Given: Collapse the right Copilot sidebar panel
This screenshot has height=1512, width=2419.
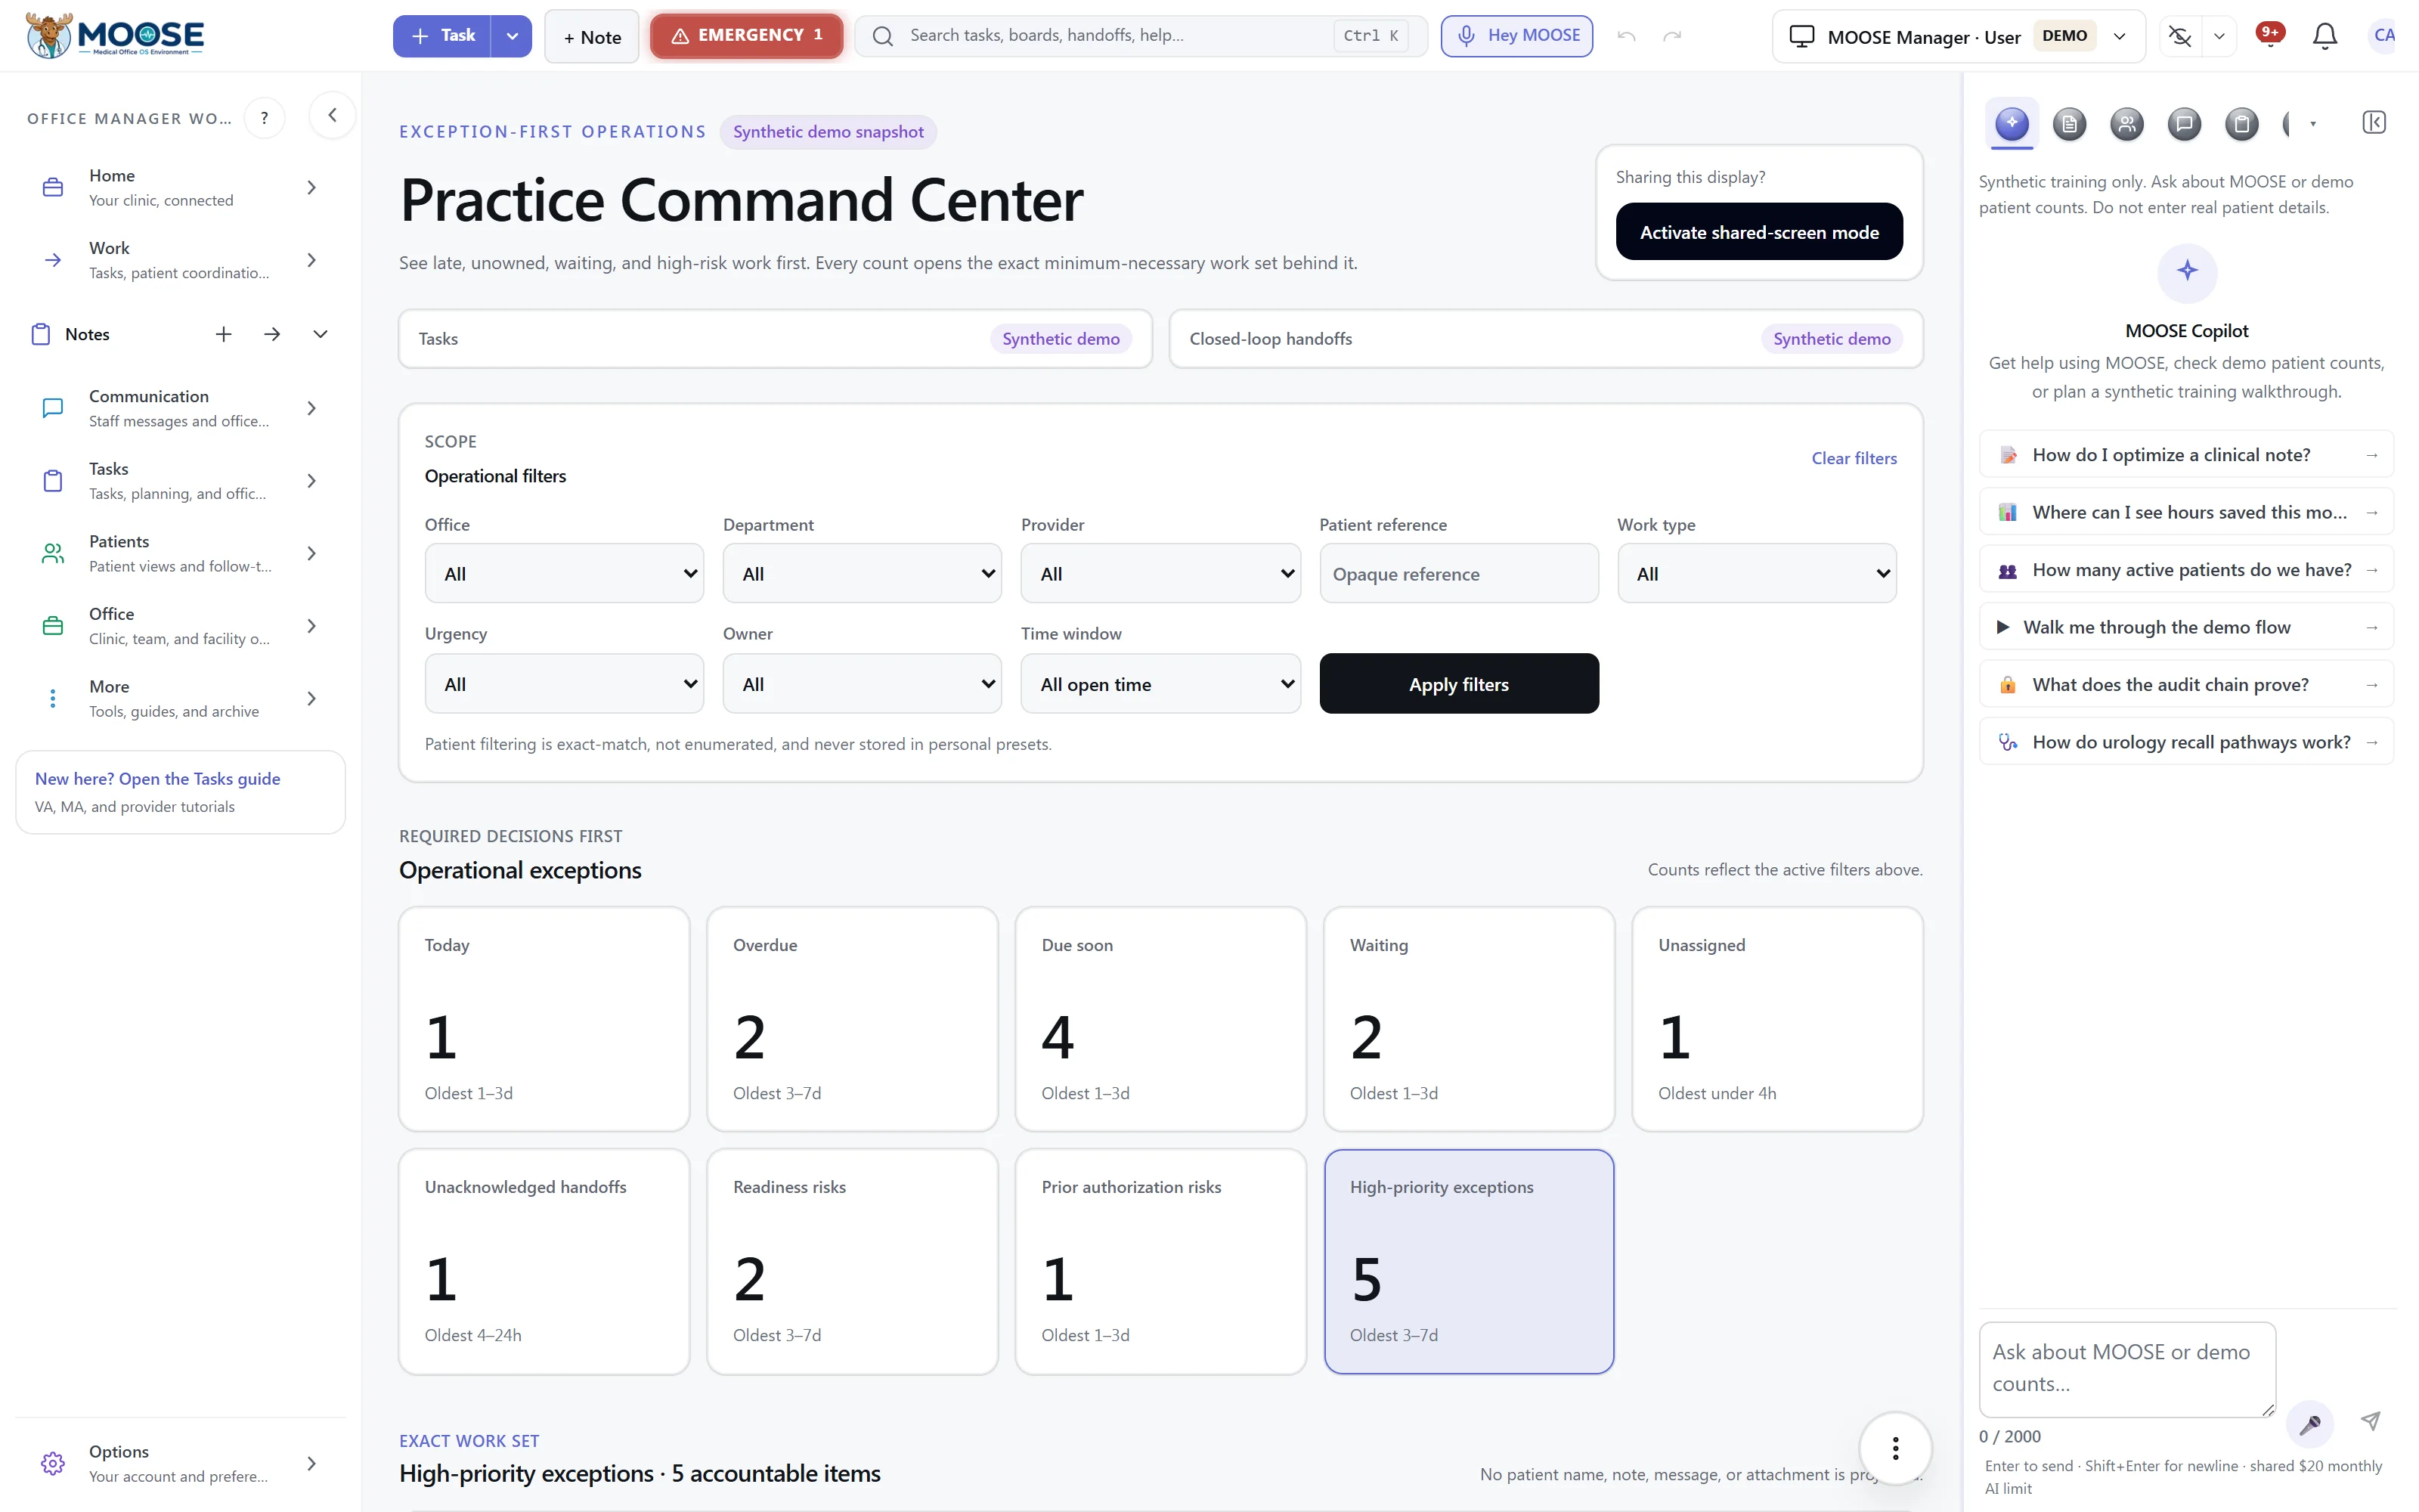Looking at the screenshot, I should [2374, 122].
